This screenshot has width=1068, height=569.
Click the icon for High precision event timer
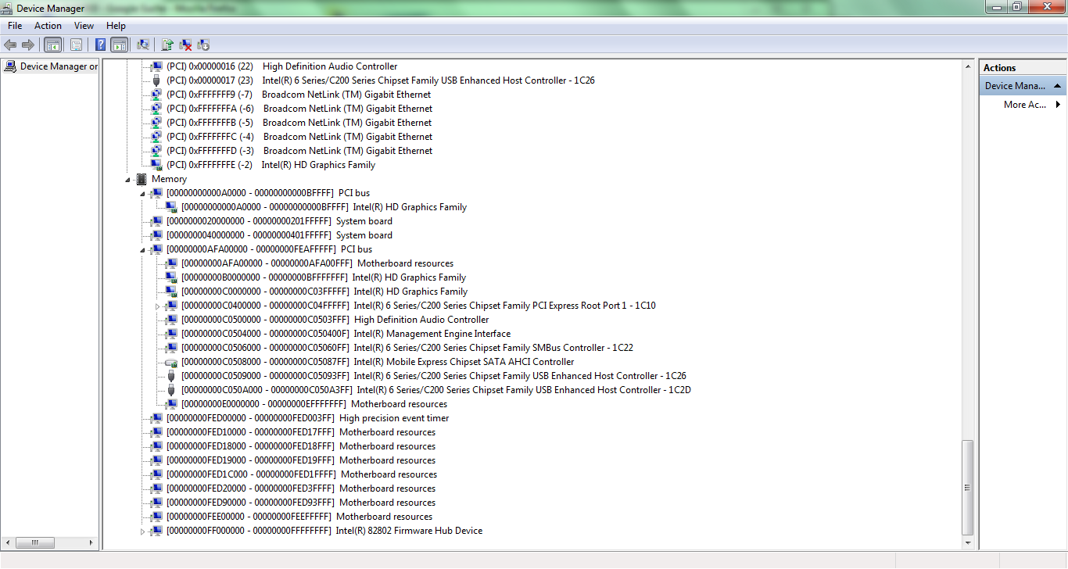pyautogui.click(x=156, y=418)
